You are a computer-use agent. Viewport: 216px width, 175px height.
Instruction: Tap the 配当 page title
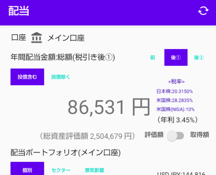(19, 11)
